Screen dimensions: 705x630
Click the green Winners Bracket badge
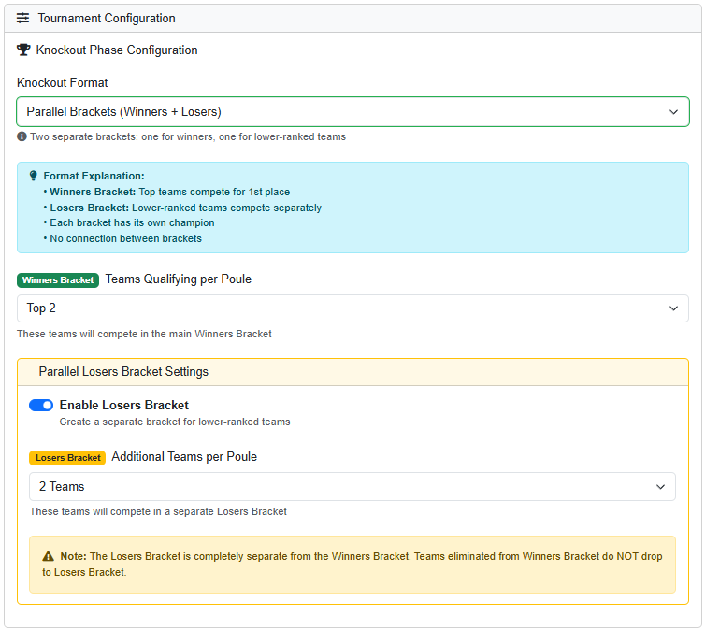pyautogui.click(x=58, y=279)
